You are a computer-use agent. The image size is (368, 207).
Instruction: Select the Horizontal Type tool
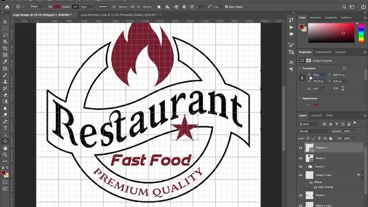(x=5, y=128)
